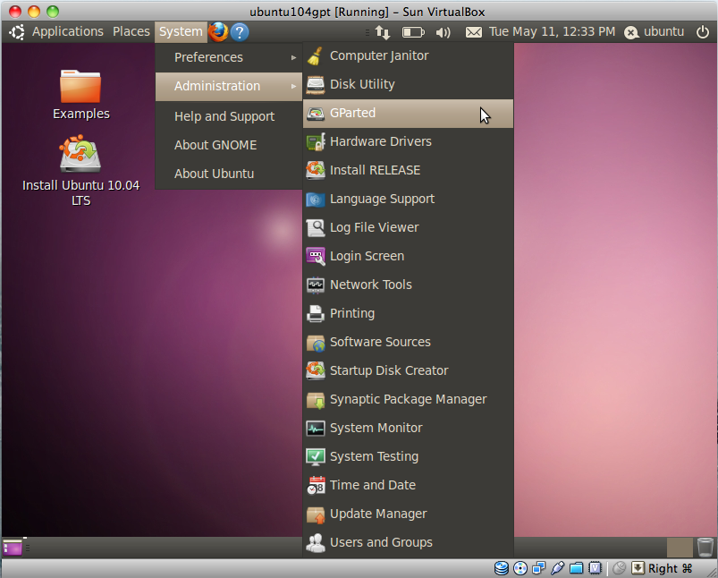Open the help question-mark launcher
This screenshot has height=578, width=718.
pyautogui.click(x=240, y=32)
